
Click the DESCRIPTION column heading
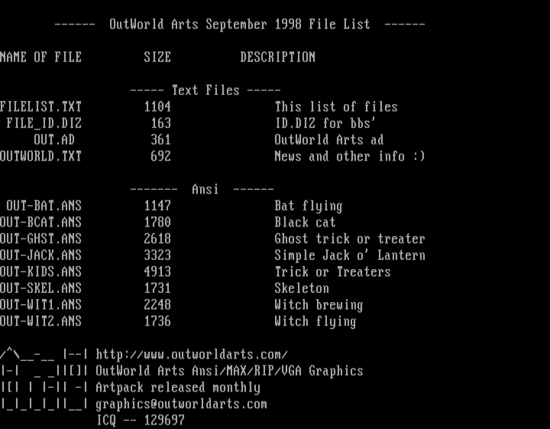click(x=278, y=57)
